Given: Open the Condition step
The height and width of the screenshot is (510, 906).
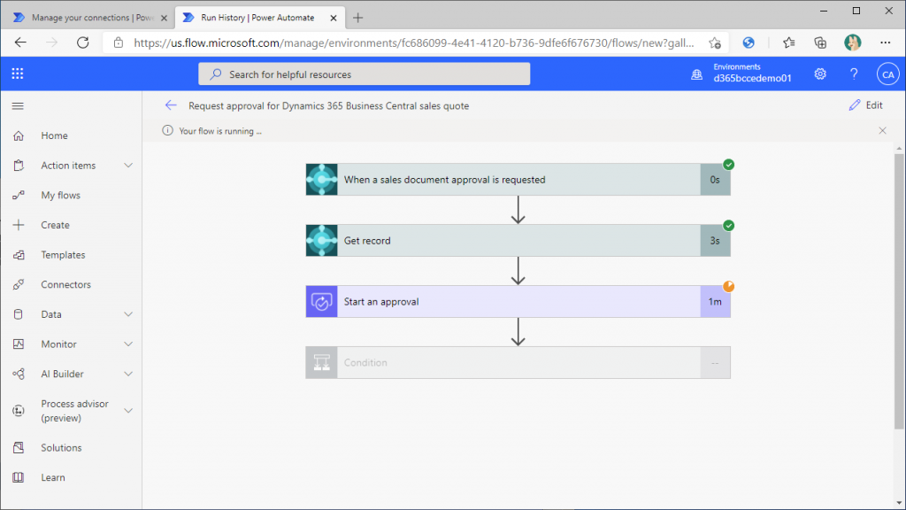Looking at the screenshot, I should tap(518, 362).
